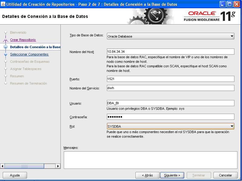The image size is (242, 181).
Task: Click the Contraseñas de Esquemas step
Action: (x=30, y=62)
